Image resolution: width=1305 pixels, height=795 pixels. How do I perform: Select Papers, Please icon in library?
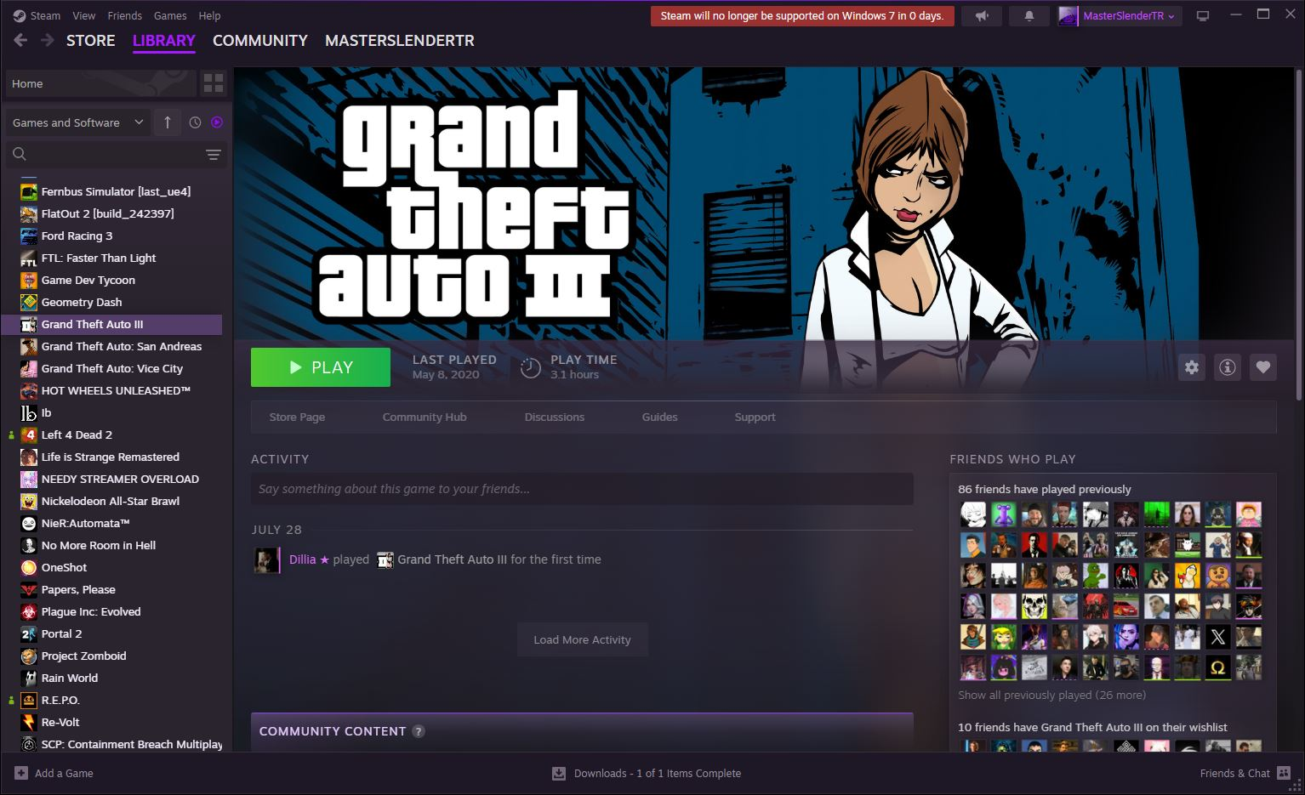click(29, 589)
